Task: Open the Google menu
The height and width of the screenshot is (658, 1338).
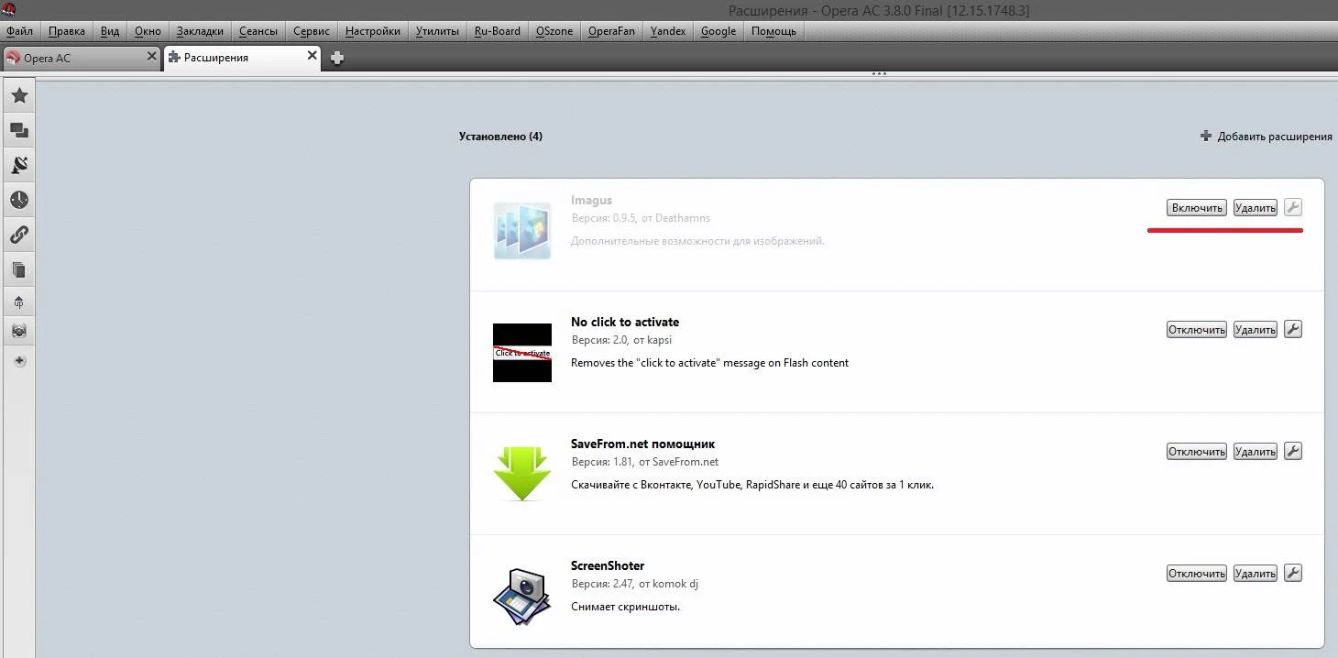Action: click(x=718, y=31)
